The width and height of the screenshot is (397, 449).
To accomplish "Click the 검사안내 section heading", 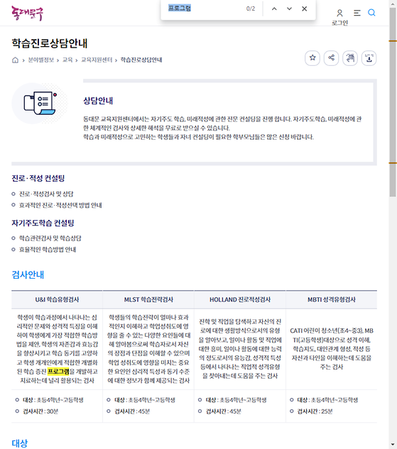I will pyautogui.click(x=28, y=275).
